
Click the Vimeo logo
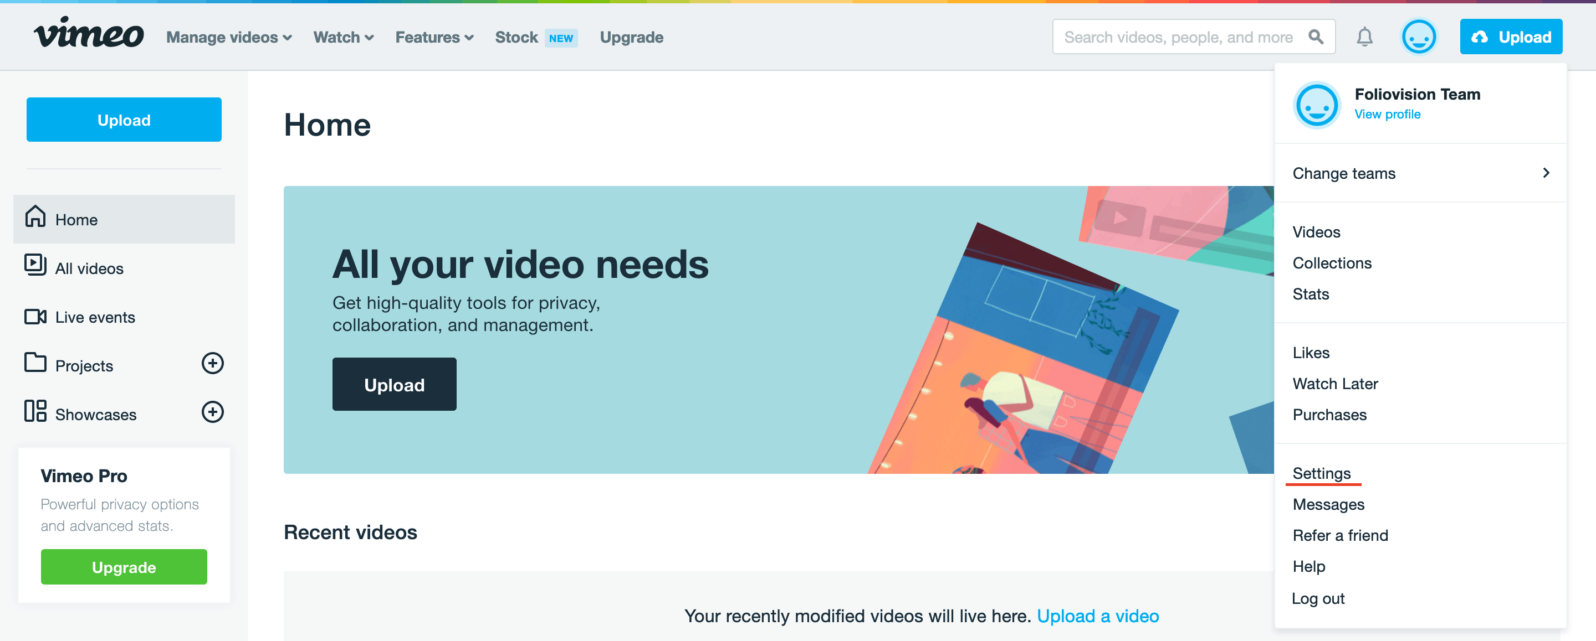pyautogui.click(x=89, y=33)
